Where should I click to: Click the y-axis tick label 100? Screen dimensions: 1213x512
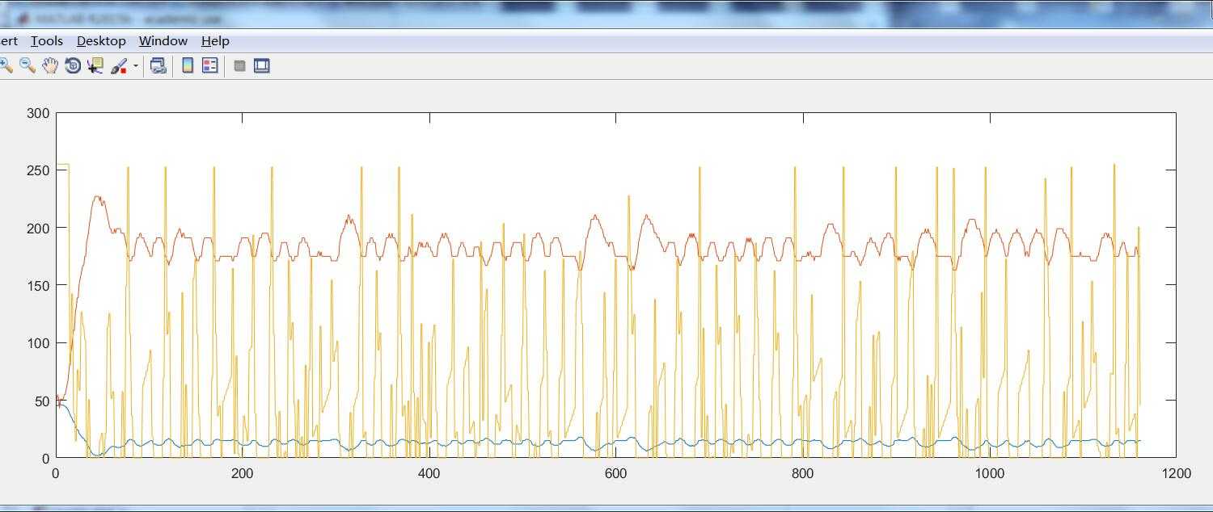click(38, 343)
